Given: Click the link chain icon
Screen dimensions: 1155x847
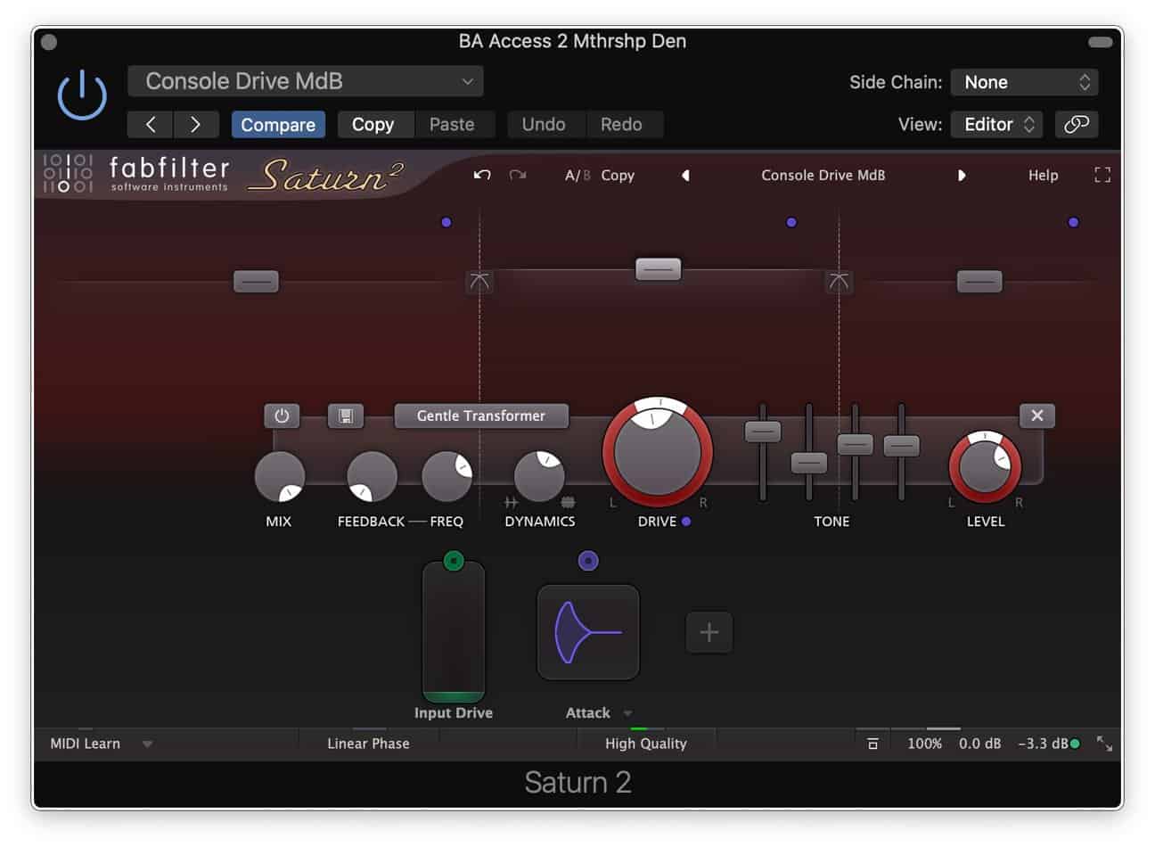Looking at the screenshot, I should click(1077, 125).
